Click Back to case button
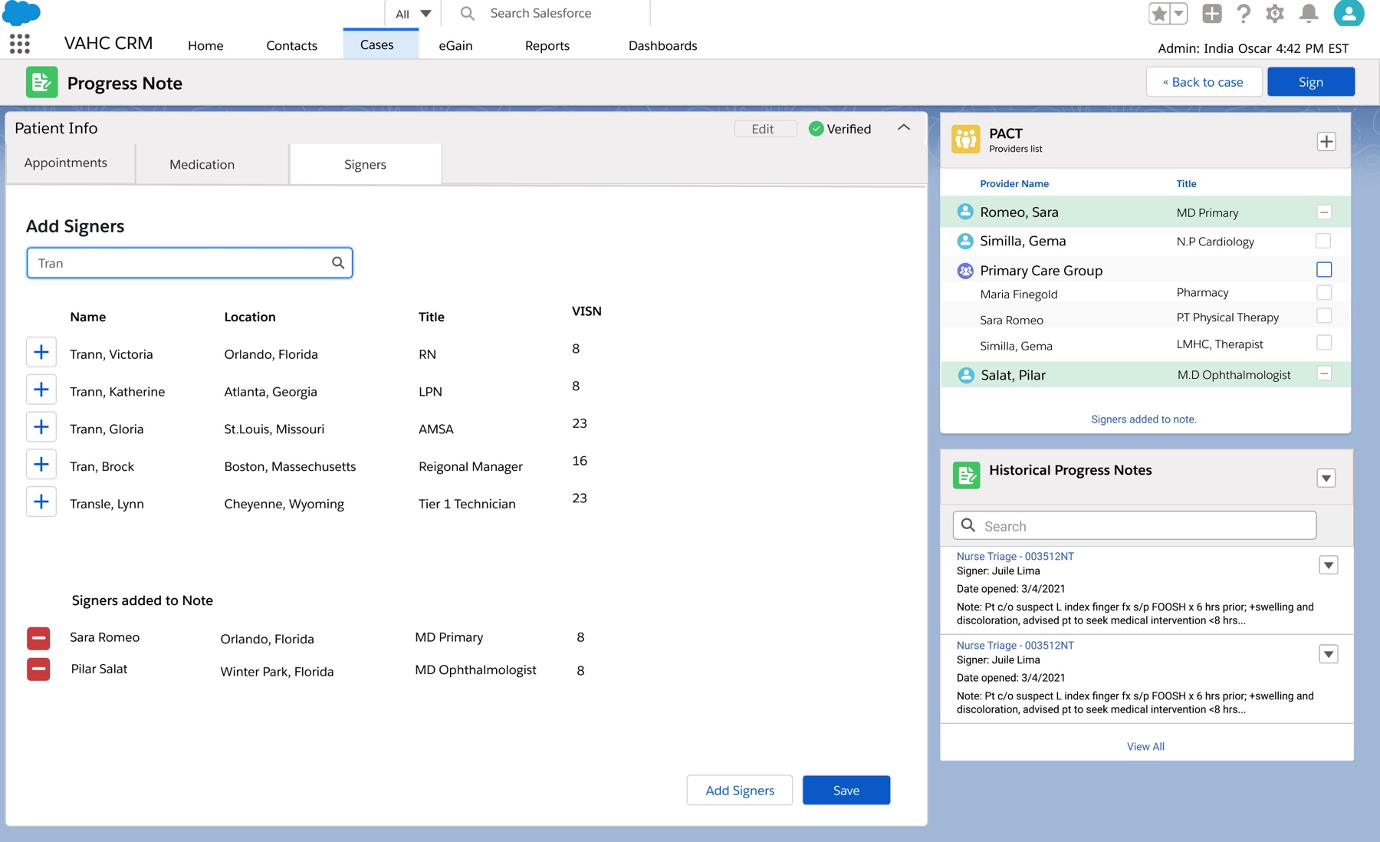1380x842 pixels. click(1204, 82)
